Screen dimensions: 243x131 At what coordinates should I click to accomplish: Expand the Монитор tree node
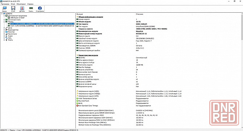coord(4,32)
